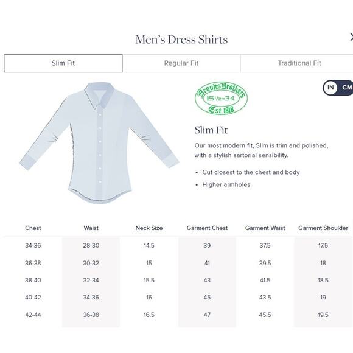Click the 37.5 garment waist cell

tap(265, 245)
